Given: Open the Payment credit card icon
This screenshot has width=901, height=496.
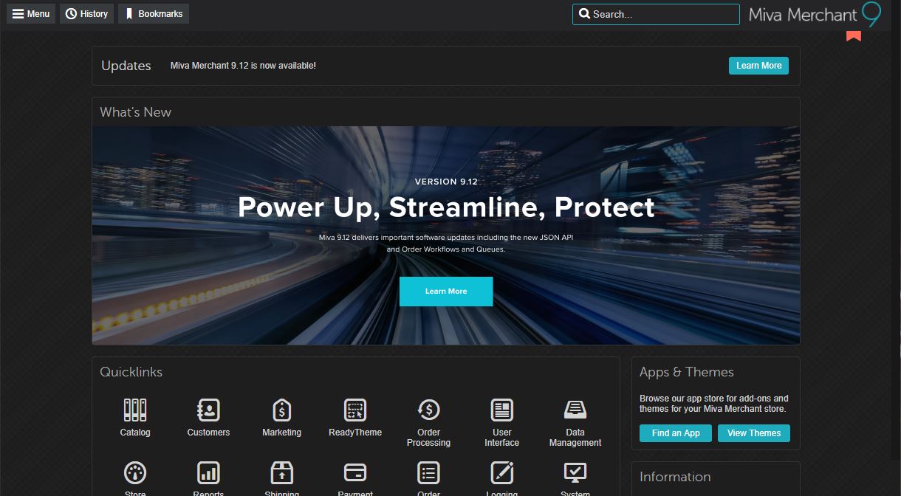Looking at the screenshot, I should click(x=355, y=473).
